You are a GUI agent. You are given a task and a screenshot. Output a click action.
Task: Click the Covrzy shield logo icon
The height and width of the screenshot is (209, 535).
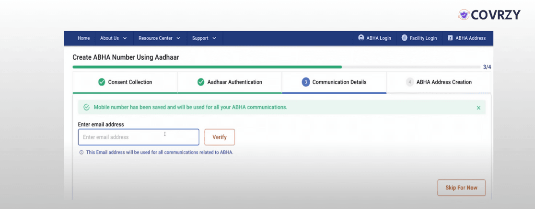click(464, 15)
